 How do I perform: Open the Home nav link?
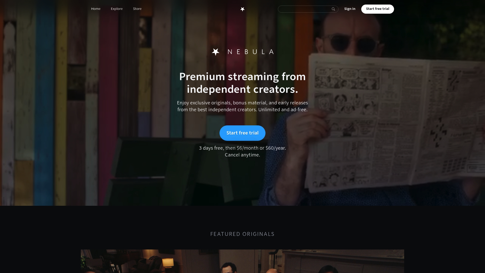pyautogui.click(x=96, y=9)
